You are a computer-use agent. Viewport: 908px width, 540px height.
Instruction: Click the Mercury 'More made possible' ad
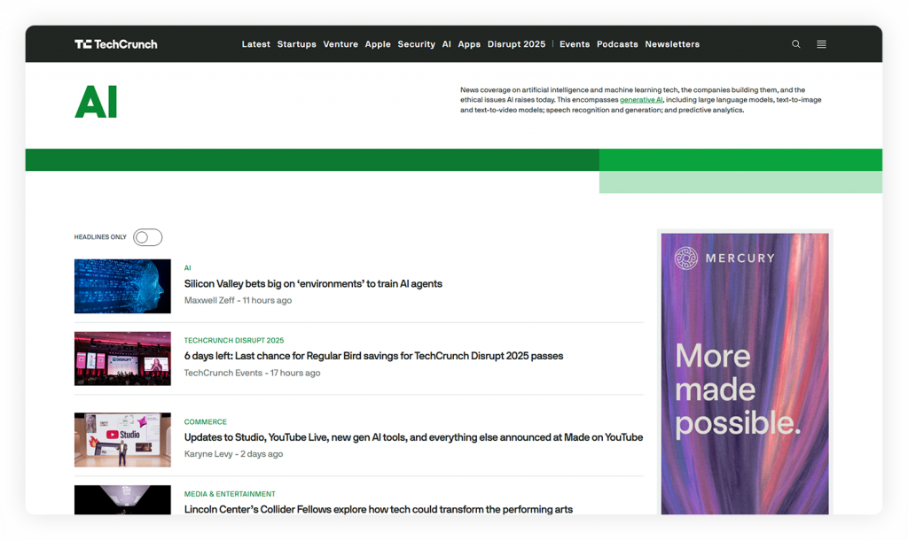(x=745, y=374)
